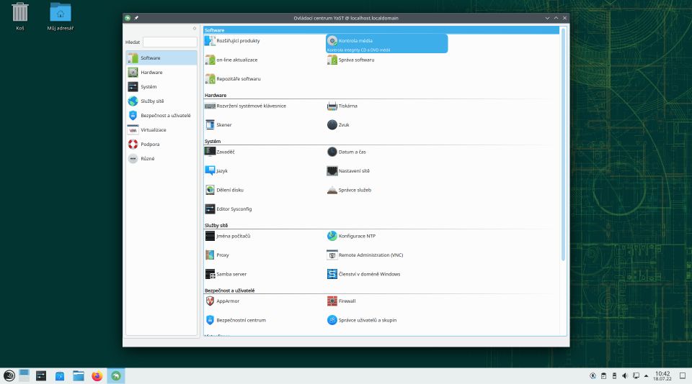Open Tiskárna configuration
This screenshot has width=692, height=384.
pos(342,106)
